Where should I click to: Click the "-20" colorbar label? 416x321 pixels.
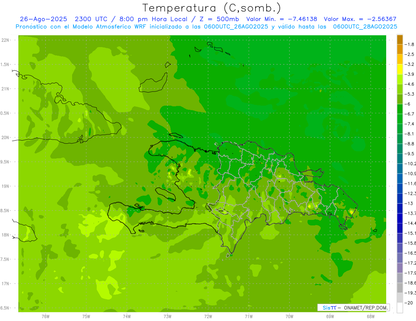[409, 303]
